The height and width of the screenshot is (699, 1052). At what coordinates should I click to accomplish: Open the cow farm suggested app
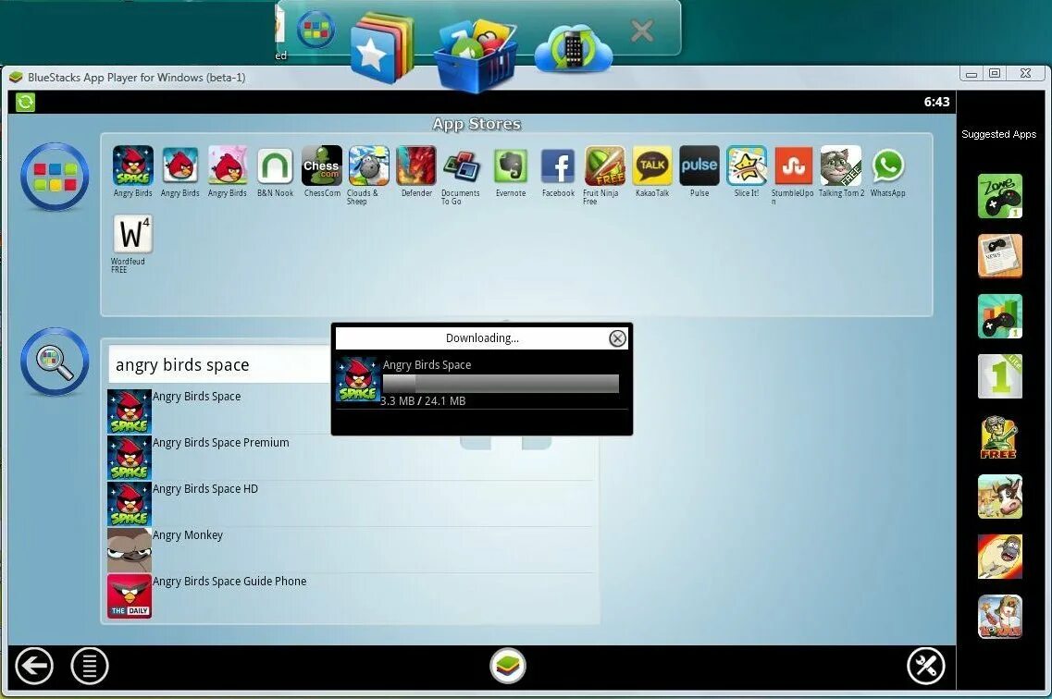pos(999,497)
